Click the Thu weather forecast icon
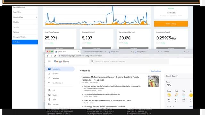Image resolution: width=205 pixels, height=115 pixels. 184,95
